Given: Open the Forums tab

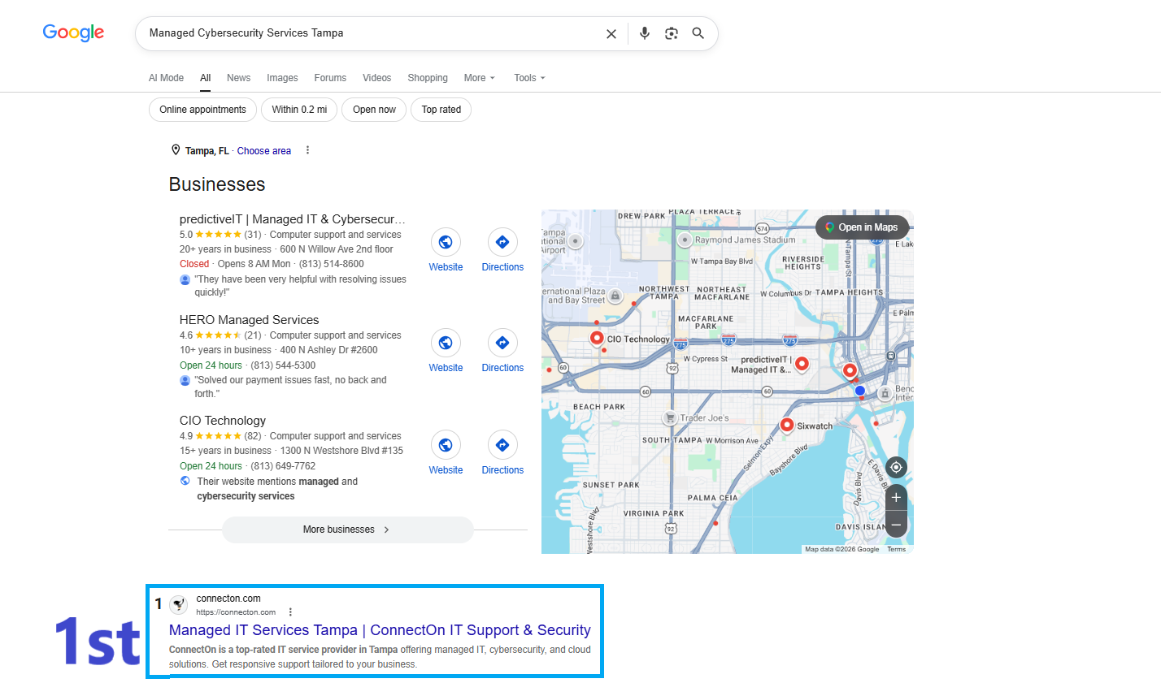Looking at the screenshot, I should (330, 78).
